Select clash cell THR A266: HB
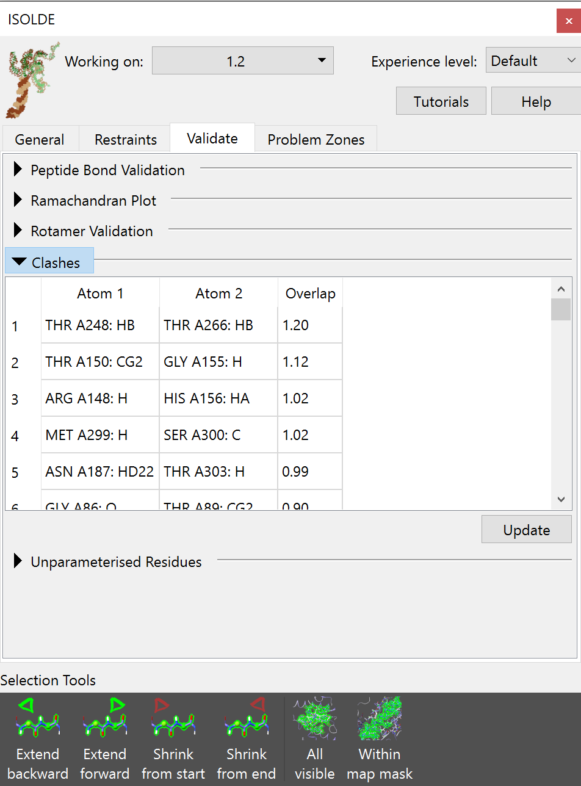The image size is (581, 786). pyautogui.click(x=218, y=325)
